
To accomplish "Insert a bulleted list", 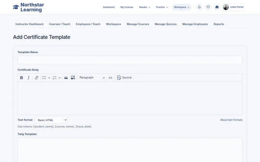I will coord(44,78).
